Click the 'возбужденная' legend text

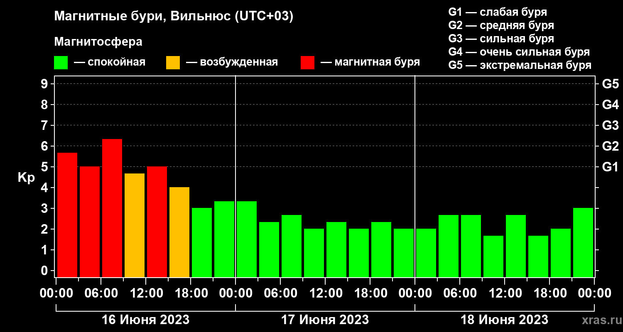[x=239, y=63]
